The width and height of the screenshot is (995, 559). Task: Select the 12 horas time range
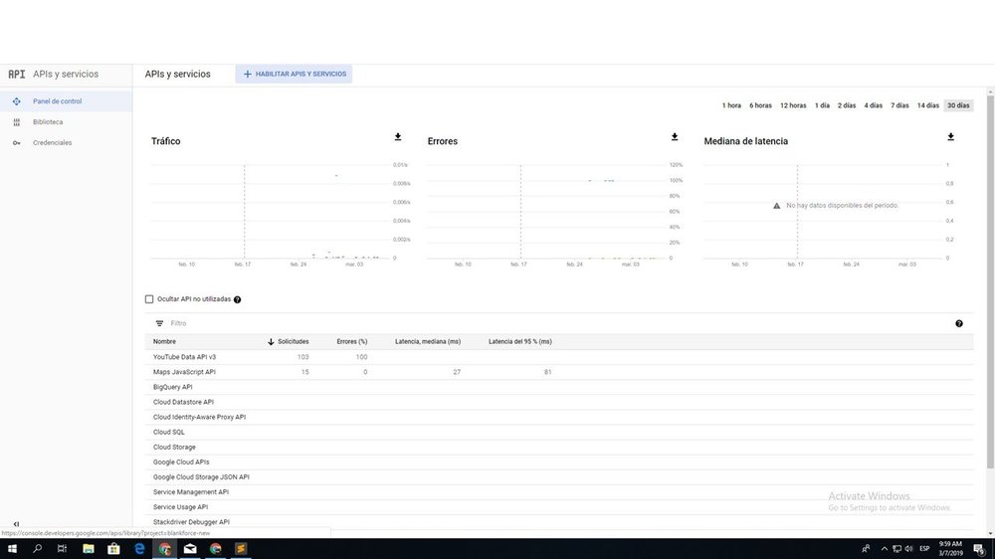point(793,105)
